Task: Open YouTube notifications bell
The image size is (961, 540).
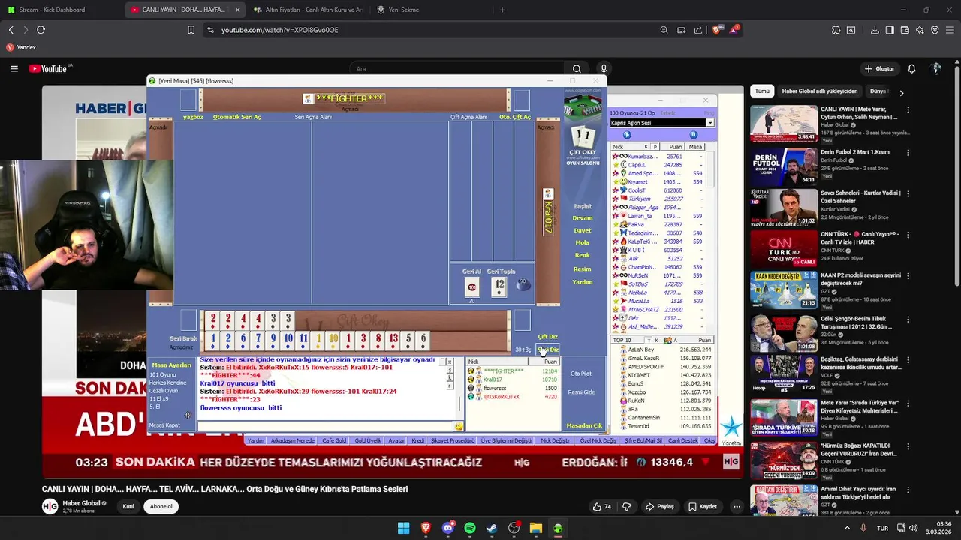Action: pyautogui.click(x=911, y=68)
